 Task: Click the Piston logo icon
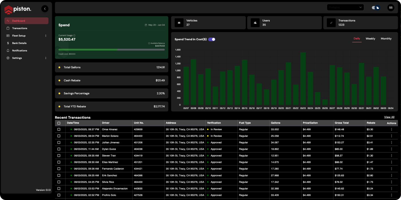tap(9, 9)
